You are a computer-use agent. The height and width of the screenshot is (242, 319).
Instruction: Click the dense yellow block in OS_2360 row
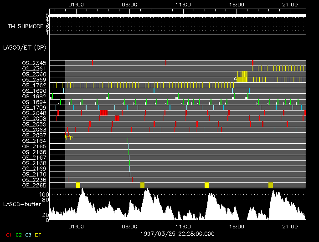242,74
